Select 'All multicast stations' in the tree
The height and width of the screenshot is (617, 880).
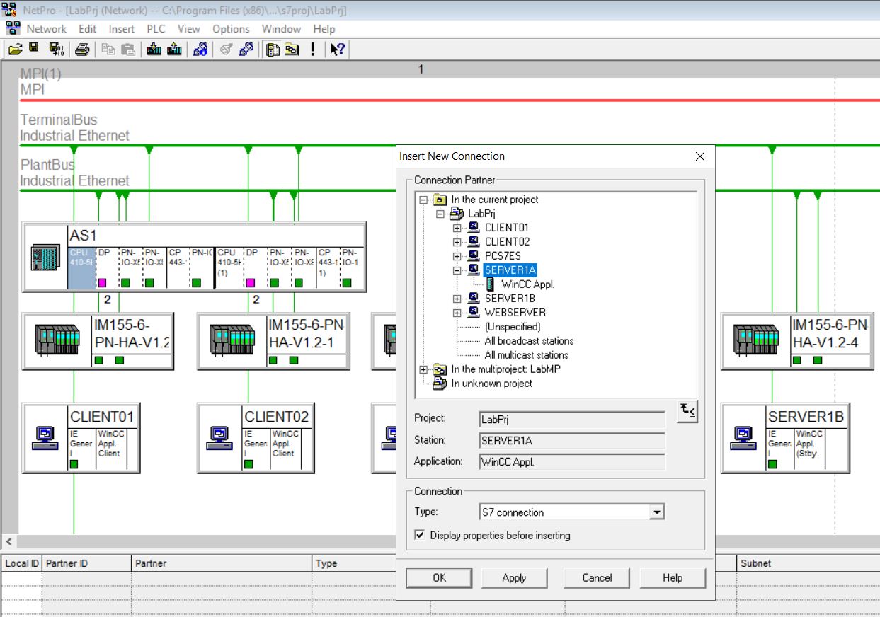coord(526,355)
